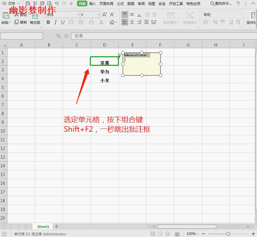Click the Print icon in quick access toolbar
The height and width of the screenshot is (237, 257).
click(x=42, y=3)
